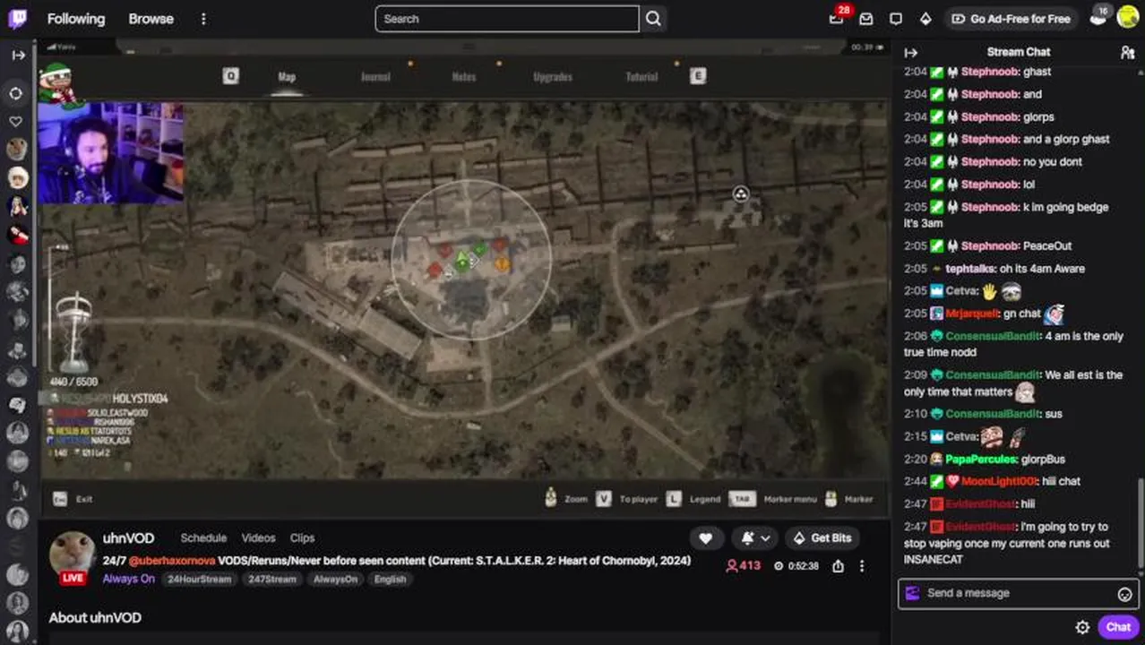Click the orange map marker
Screen dimensions: 1145x645
[503, 264]
